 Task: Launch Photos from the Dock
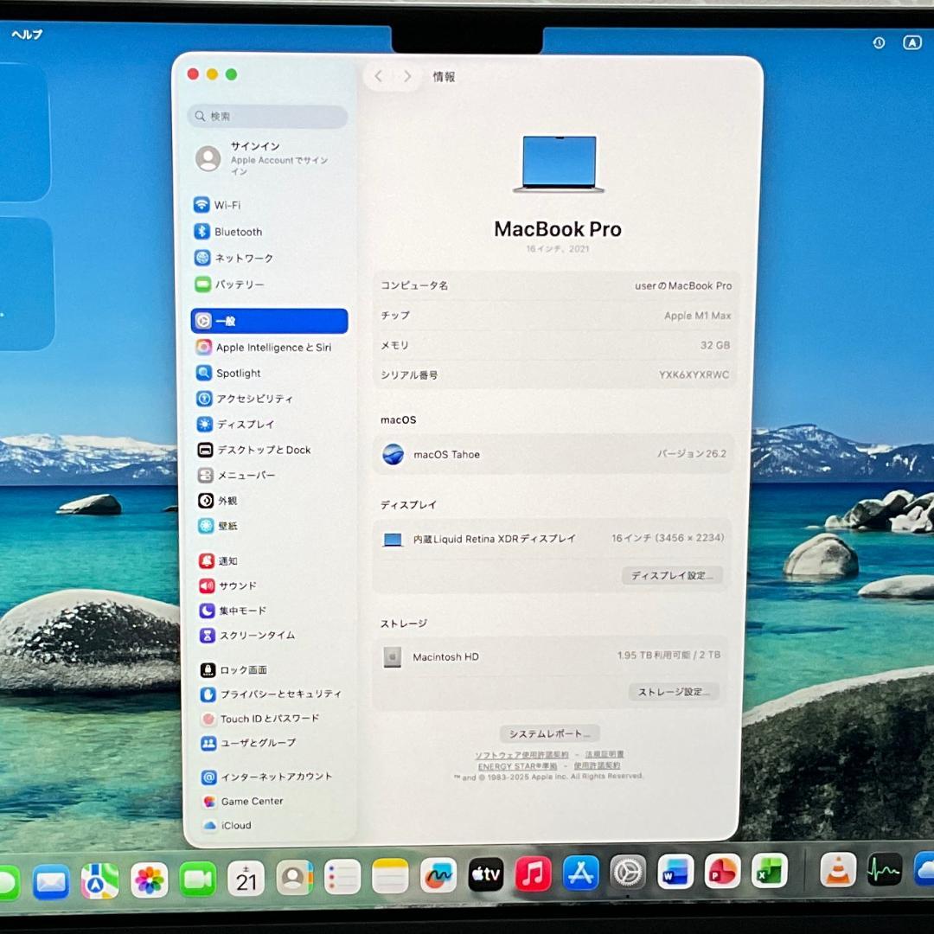pos(149,880)
